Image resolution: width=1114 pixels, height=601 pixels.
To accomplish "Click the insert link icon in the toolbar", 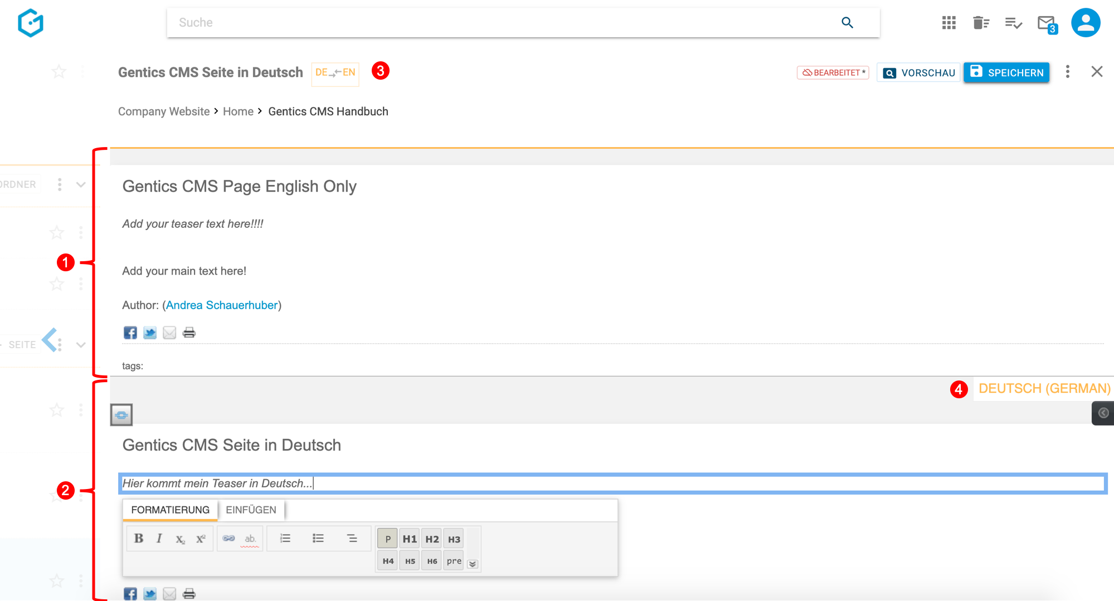I will (228, 539).
